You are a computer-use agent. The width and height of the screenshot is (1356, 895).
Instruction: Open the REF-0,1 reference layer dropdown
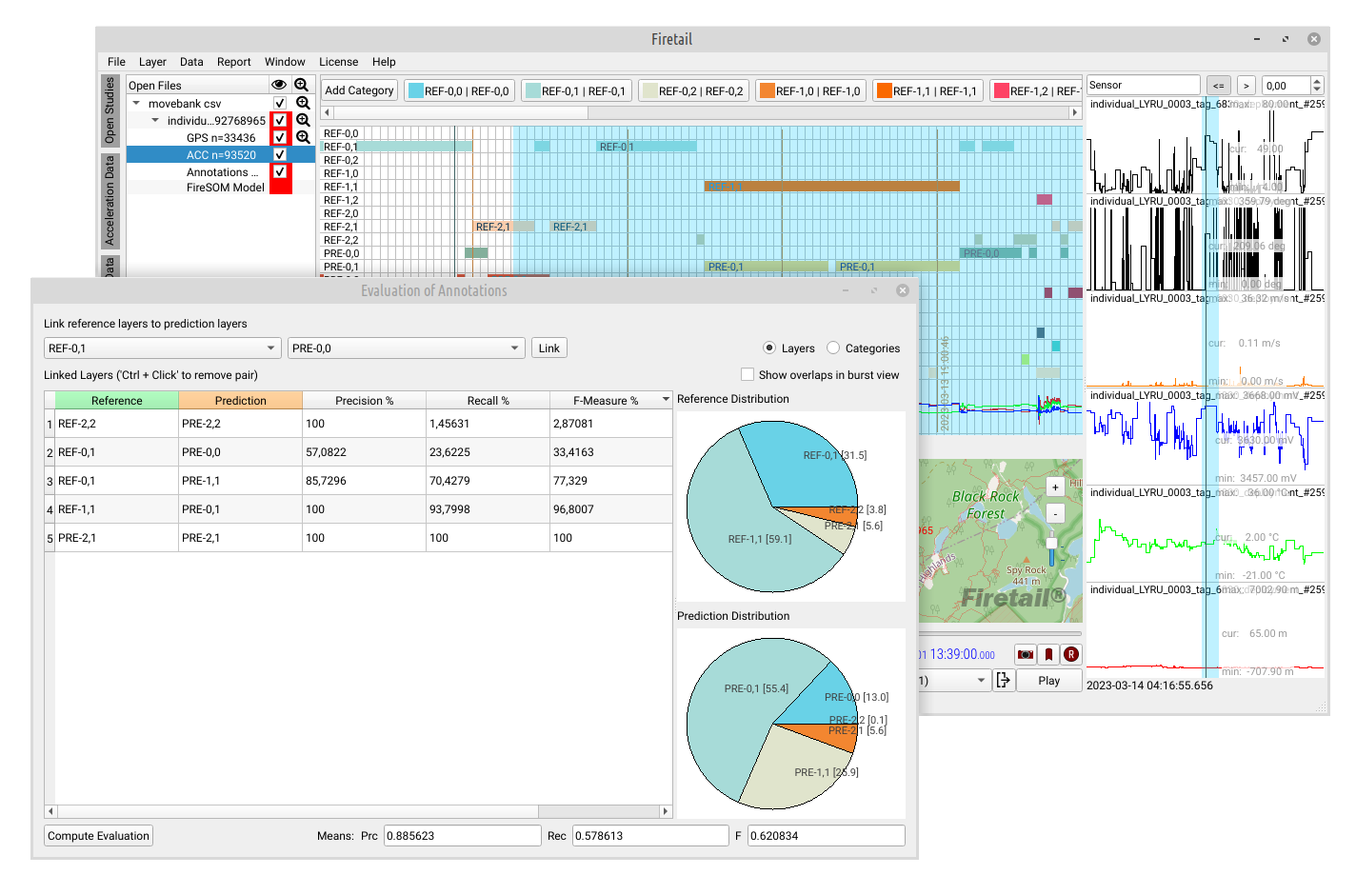[x=162, y=348]
